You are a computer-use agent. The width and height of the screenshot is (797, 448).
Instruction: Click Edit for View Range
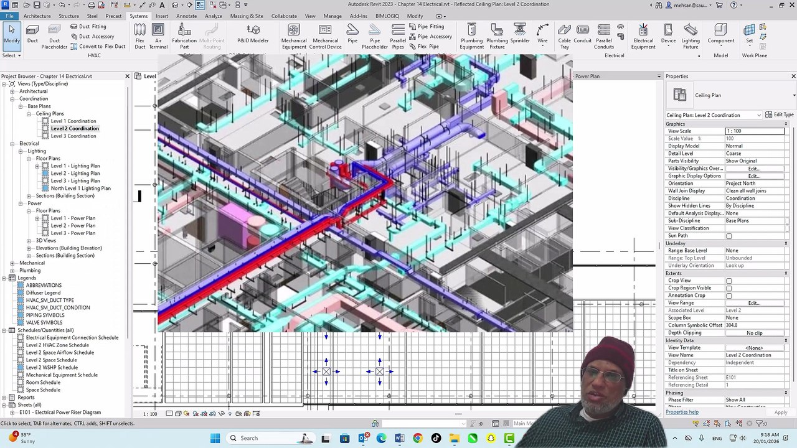pyautogui.click(x=754, y=303)
